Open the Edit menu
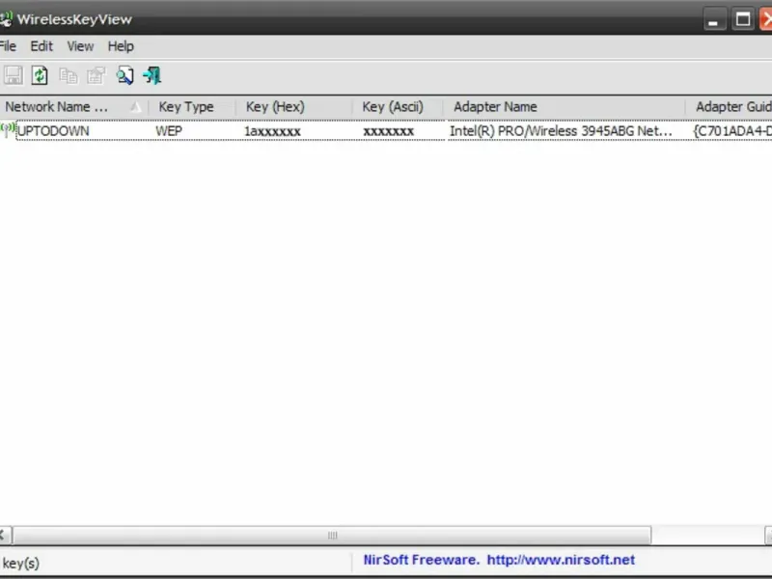The height and width of the screenshot is (579, 772). pos(41,46)
